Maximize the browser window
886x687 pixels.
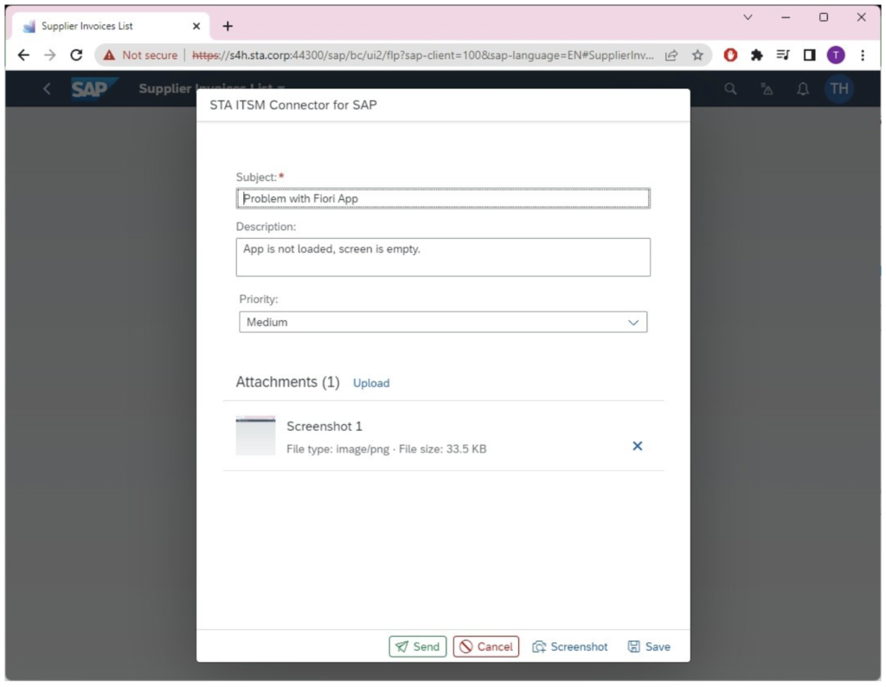click(x=824, y=17)
